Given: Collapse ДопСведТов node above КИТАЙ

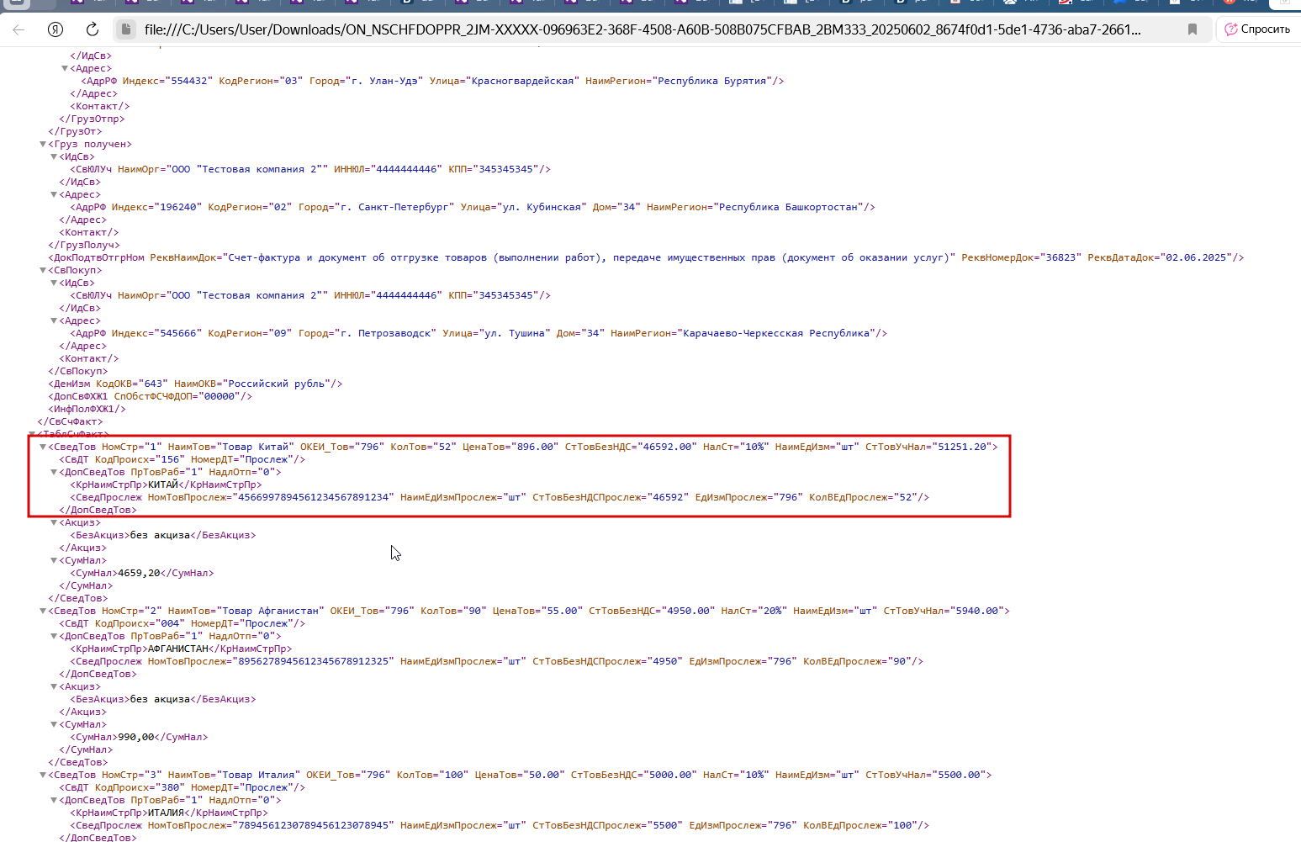Looking at the screenshot, I should click(54, 473).
